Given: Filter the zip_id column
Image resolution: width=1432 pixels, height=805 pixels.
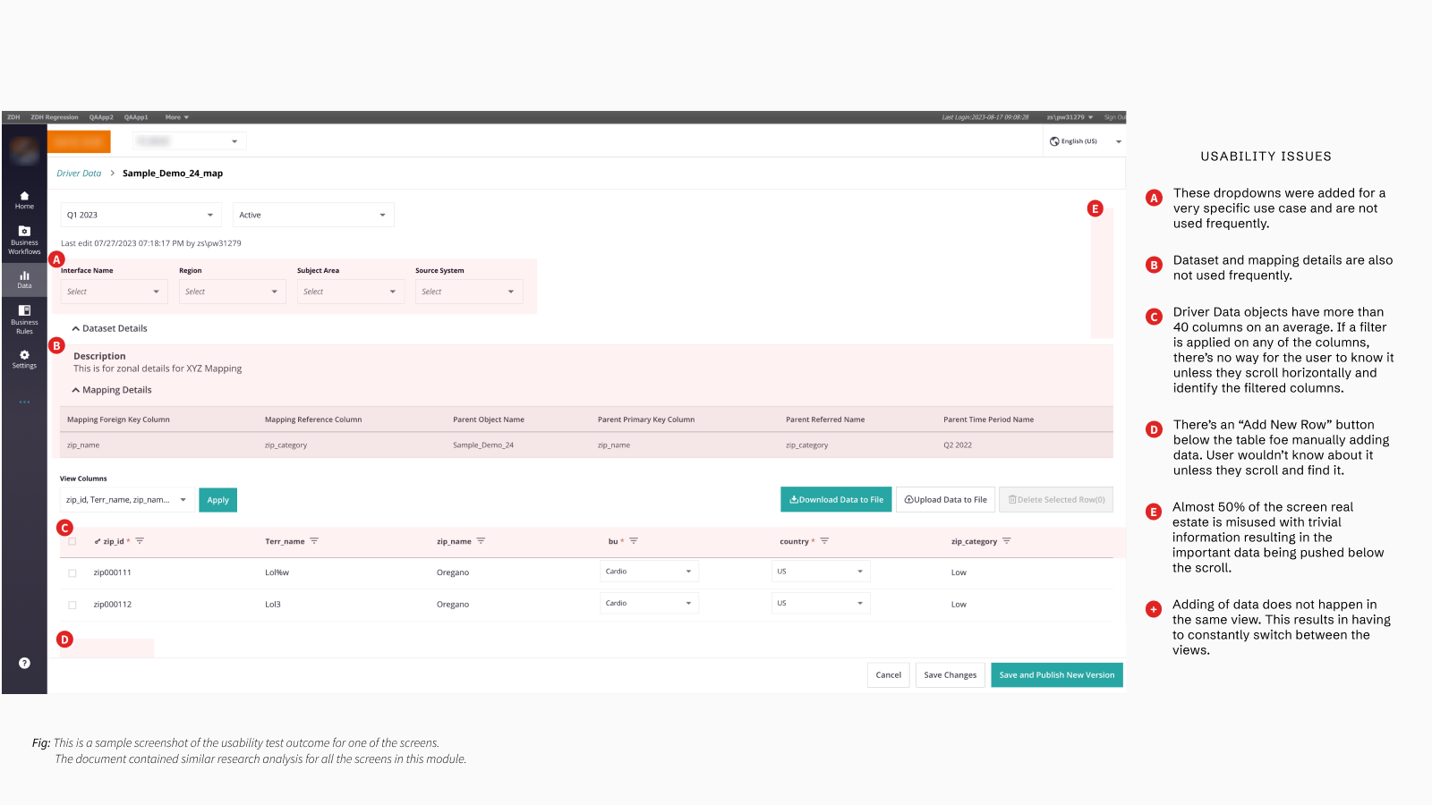Looking at the screenshot, I should click(140, 541).
